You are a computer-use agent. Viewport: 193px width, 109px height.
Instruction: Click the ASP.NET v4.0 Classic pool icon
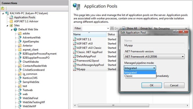[x=75, y=48]
